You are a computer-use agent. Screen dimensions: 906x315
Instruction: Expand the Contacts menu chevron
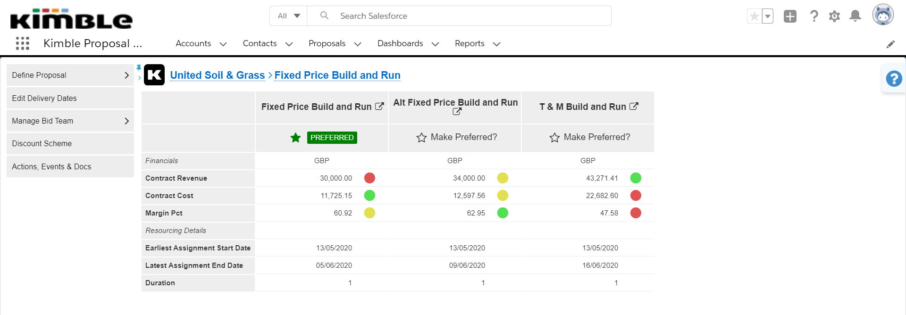click(289, 44)
